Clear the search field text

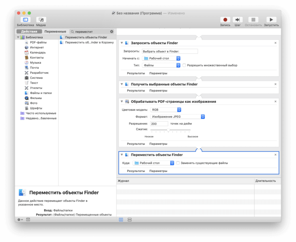[x=112, y=32]
